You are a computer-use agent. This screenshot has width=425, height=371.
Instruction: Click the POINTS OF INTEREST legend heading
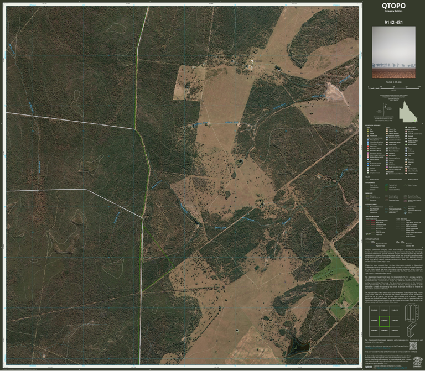(372, 126)
